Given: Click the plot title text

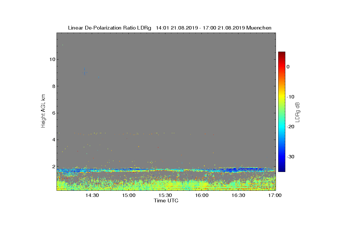Looking at the screenshot, I should pyautogui.click(x=170, y=28).
